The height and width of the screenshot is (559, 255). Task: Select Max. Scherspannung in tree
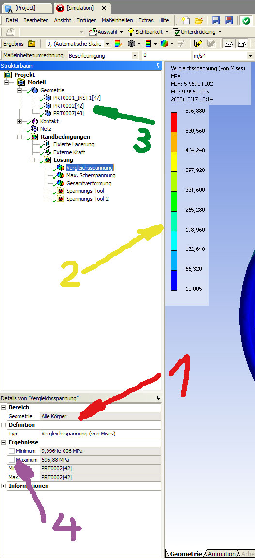click(91, 175)
